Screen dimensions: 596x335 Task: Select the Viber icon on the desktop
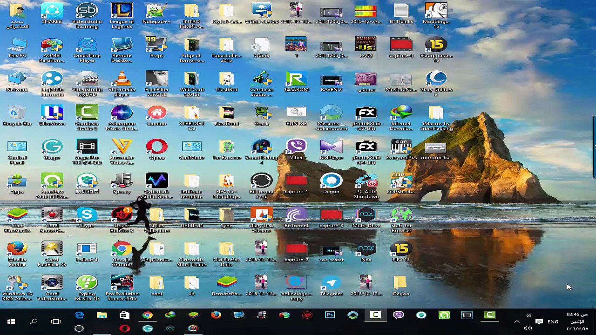tap(296, 150)
